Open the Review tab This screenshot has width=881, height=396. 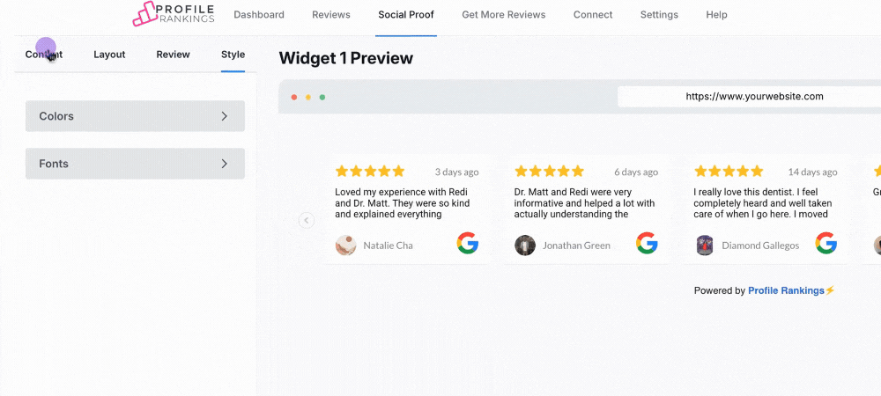coord(173,55)
